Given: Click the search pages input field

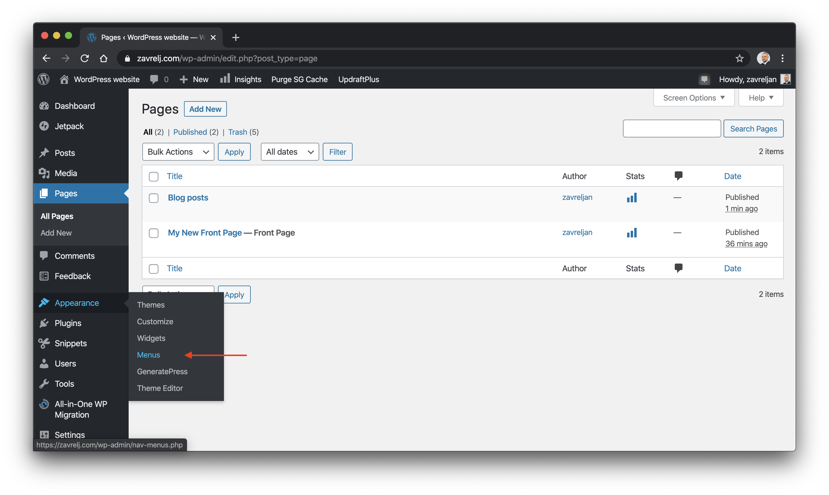Looking at the screenshot, I should point(672,129).
